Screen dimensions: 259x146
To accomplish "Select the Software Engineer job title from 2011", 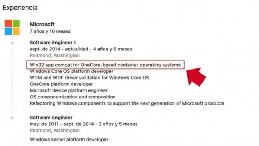I will pos(51,118).
